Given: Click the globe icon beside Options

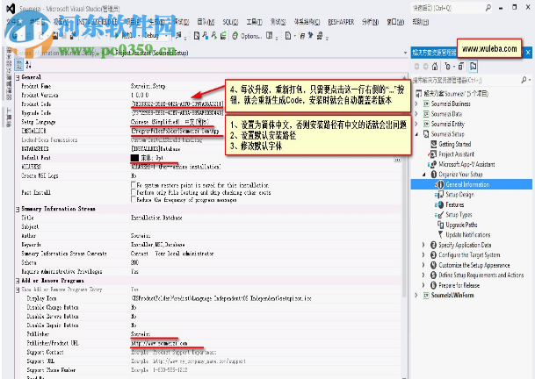Looking at the screenshot, I should 235,36.
